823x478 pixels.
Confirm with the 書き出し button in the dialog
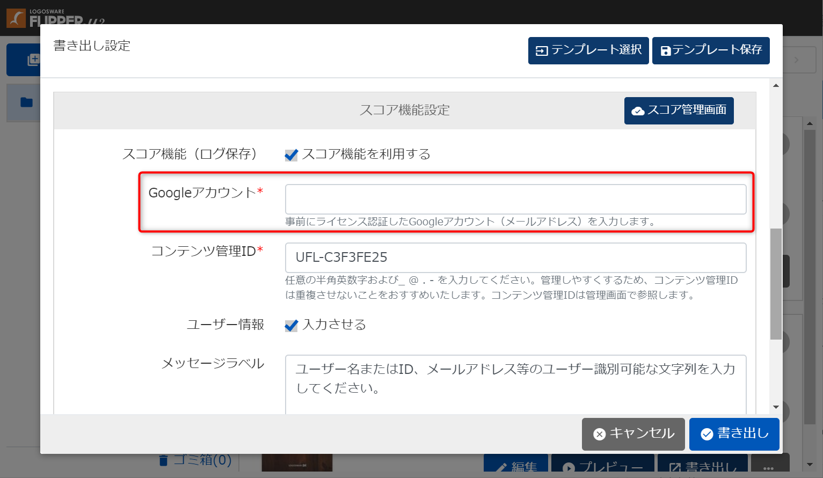734,434
